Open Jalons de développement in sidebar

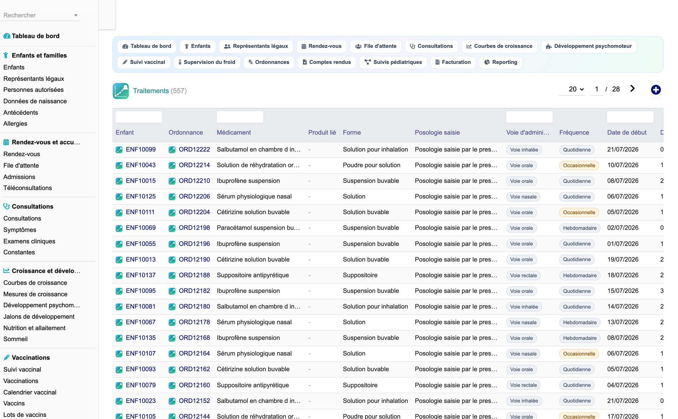[x=39, y=317]
